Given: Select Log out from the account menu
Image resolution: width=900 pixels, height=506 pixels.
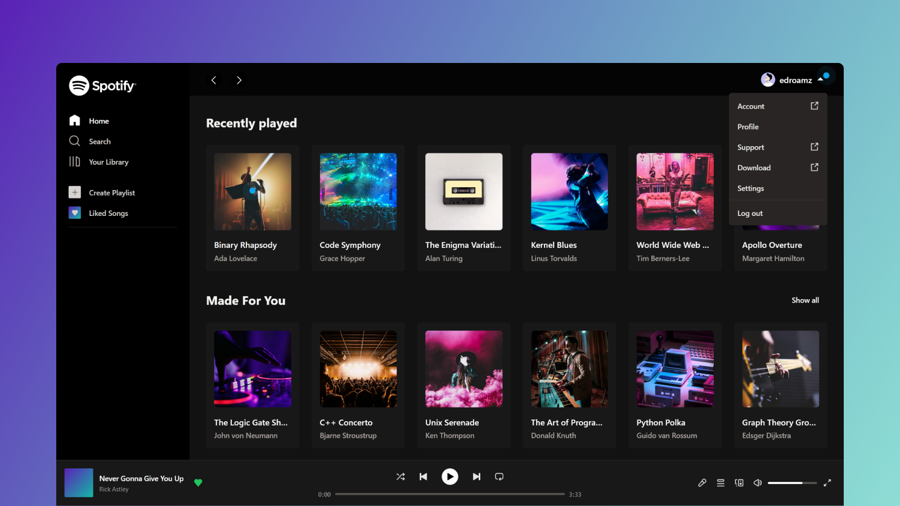Looking at the screenshot, I should click(x=750, y=213).
